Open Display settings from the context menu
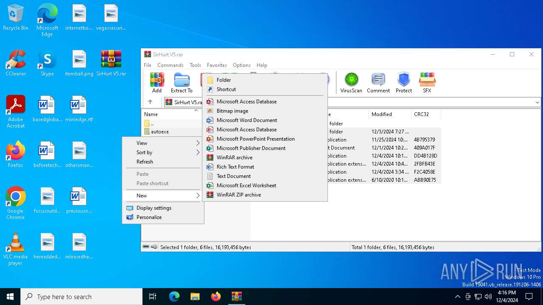Screen dimensions: 543x305 tap(163, 208)
